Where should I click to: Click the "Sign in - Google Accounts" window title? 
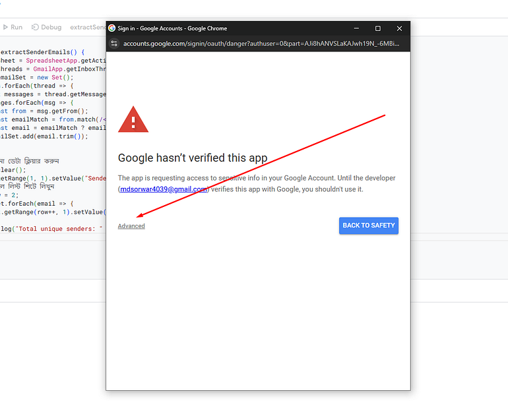coord(172,28)
